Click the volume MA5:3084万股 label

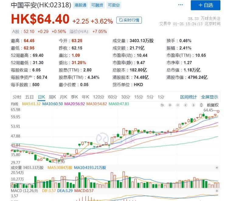(x=60, y=168)
